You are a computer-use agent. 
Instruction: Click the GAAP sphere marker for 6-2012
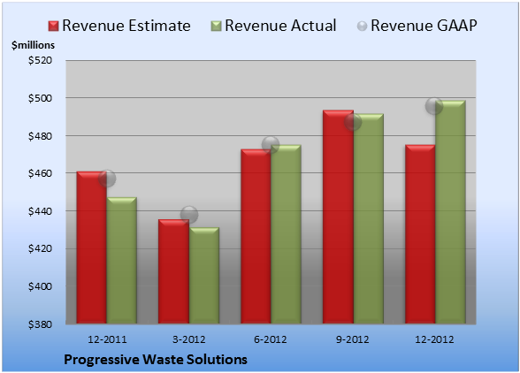coord(271,145)
